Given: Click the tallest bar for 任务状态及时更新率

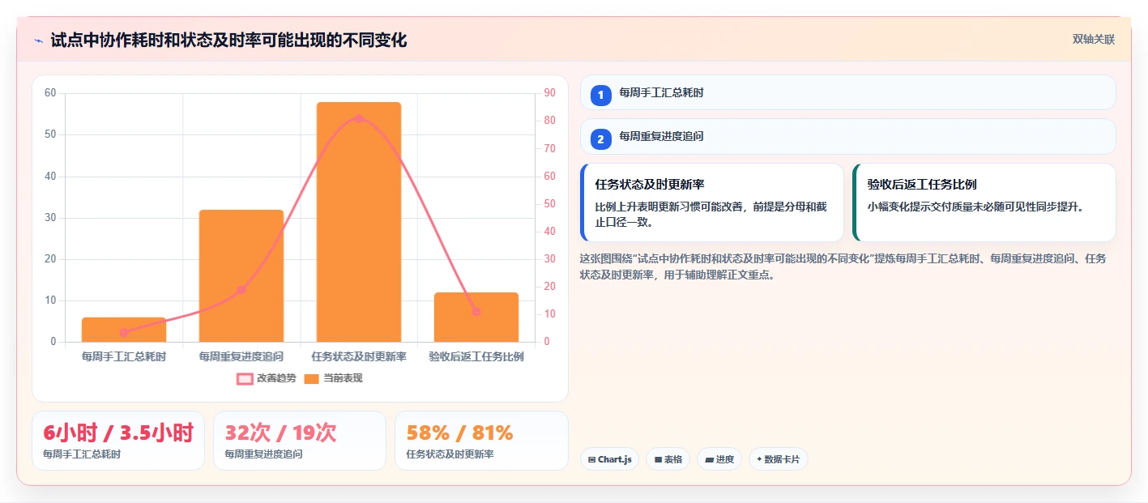Looking at the screenshot, I should [359, 222].
